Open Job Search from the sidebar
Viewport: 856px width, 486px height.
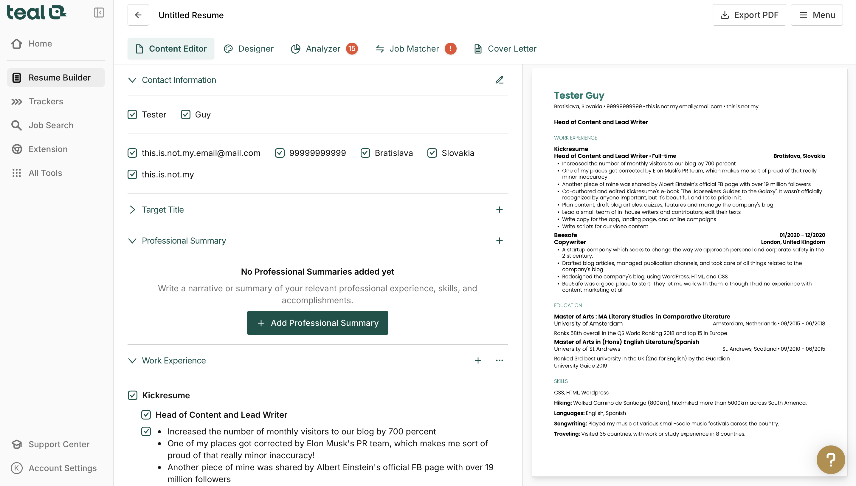coord(51,125)
